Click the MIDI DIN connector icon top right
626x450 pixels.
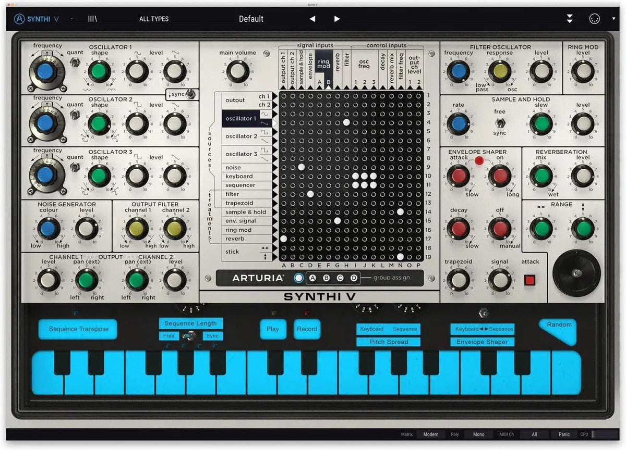[594, 18]
